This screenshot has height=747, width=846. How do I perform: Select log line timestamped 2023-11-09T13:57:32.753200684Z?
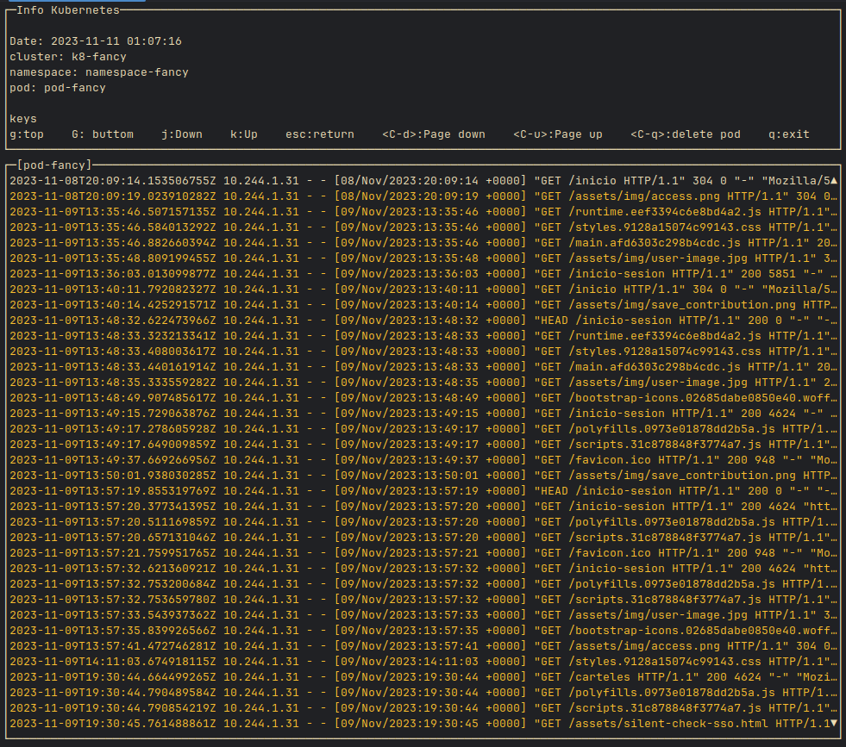tap(423, 584)
